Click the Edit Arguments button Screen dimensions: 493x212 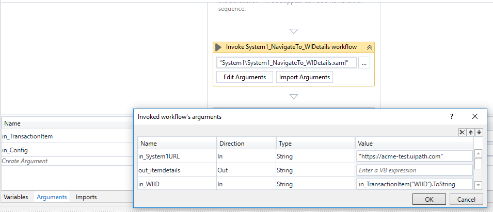(245, 77)
